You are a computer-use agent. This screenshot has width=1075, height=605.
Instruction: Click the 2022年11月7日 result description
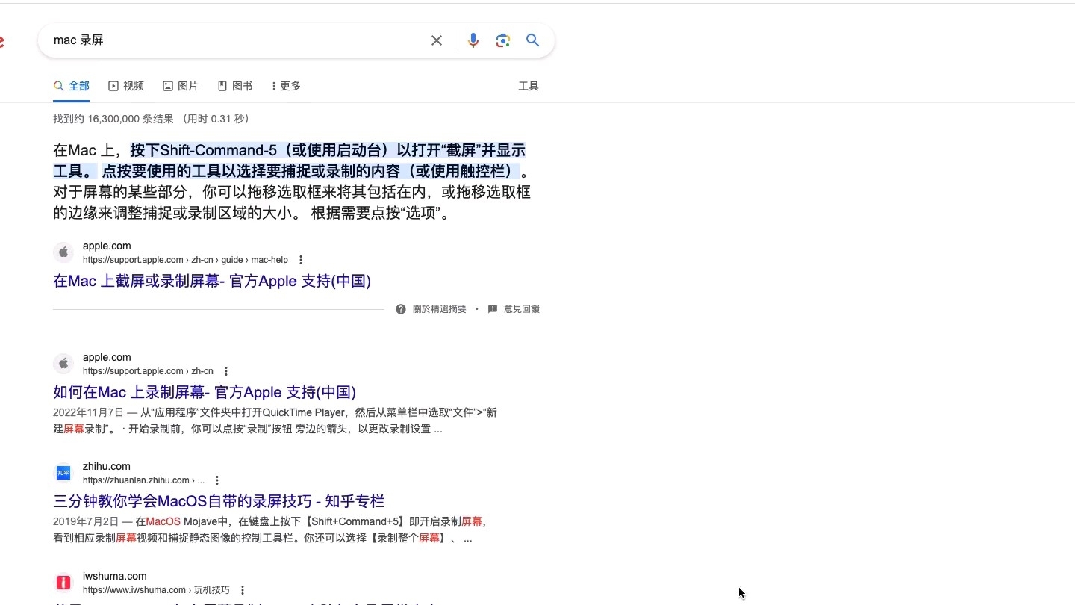[275, 421]
